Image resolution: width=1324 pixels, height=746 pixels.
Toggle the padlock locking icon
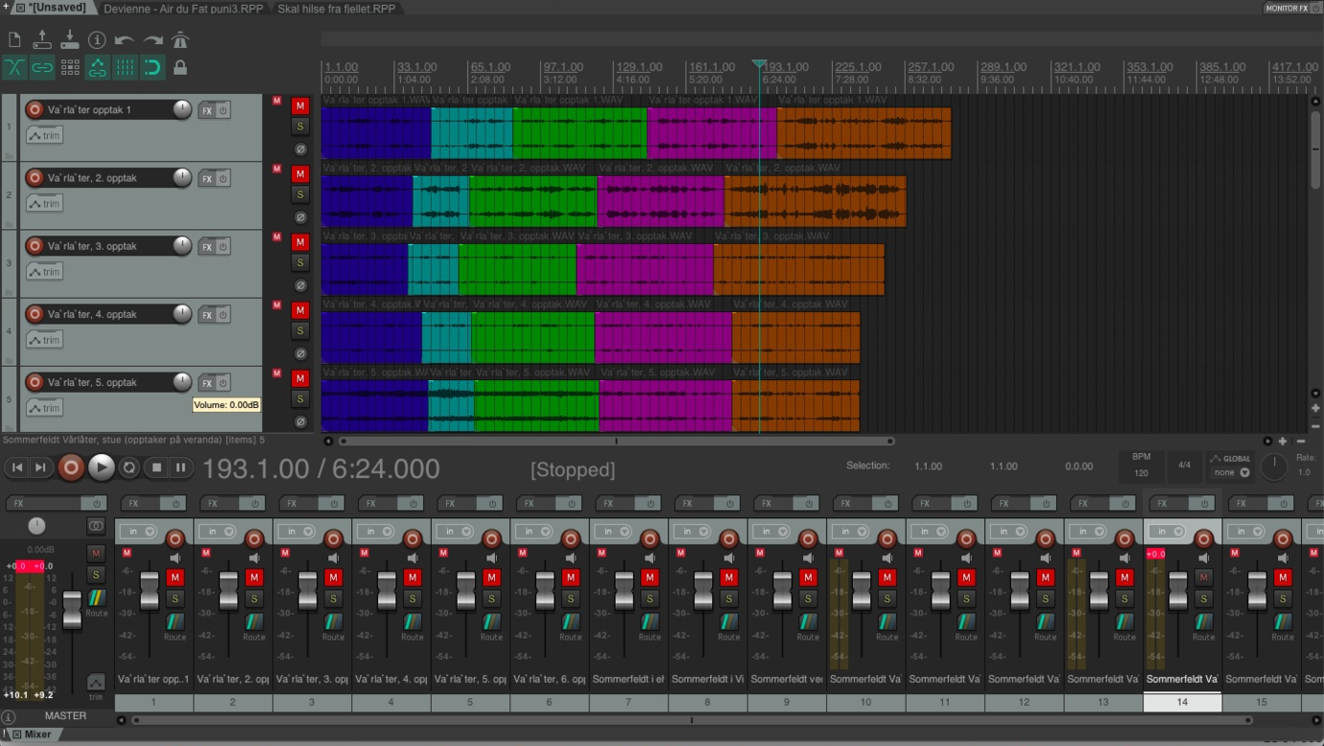(180, 68)
